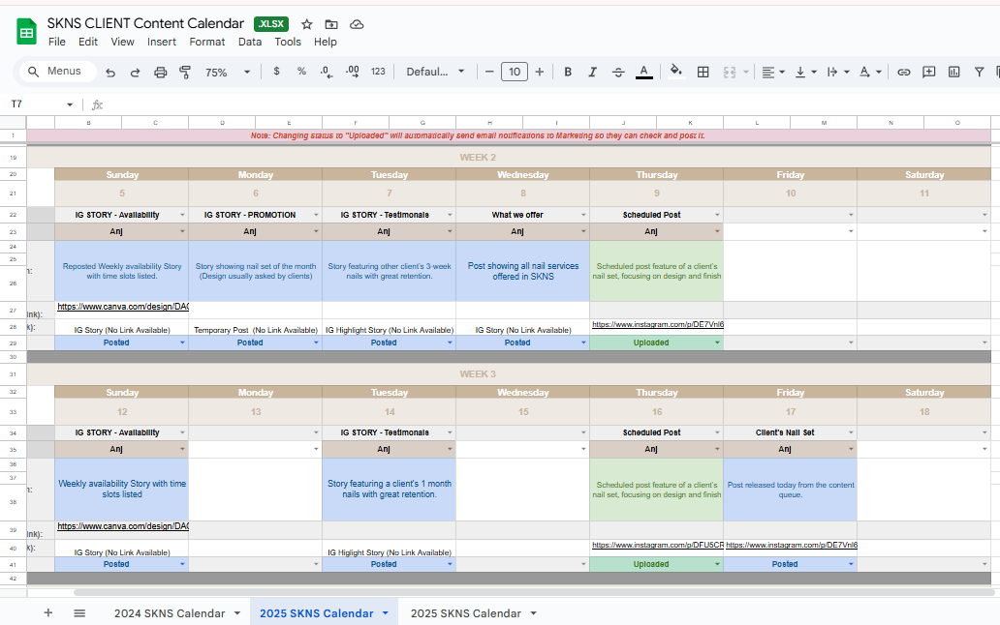This screenshot has width=1000, height=625.
Task: Increase font size with plus button
Action: point(540,72)
